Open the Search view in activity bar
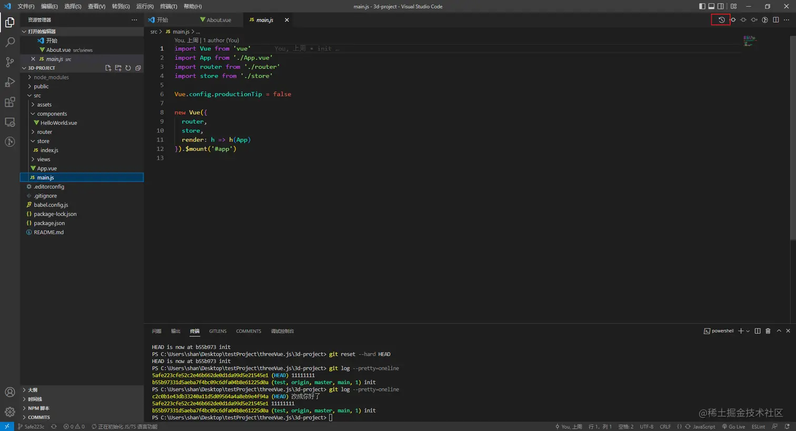 (10, 42)
